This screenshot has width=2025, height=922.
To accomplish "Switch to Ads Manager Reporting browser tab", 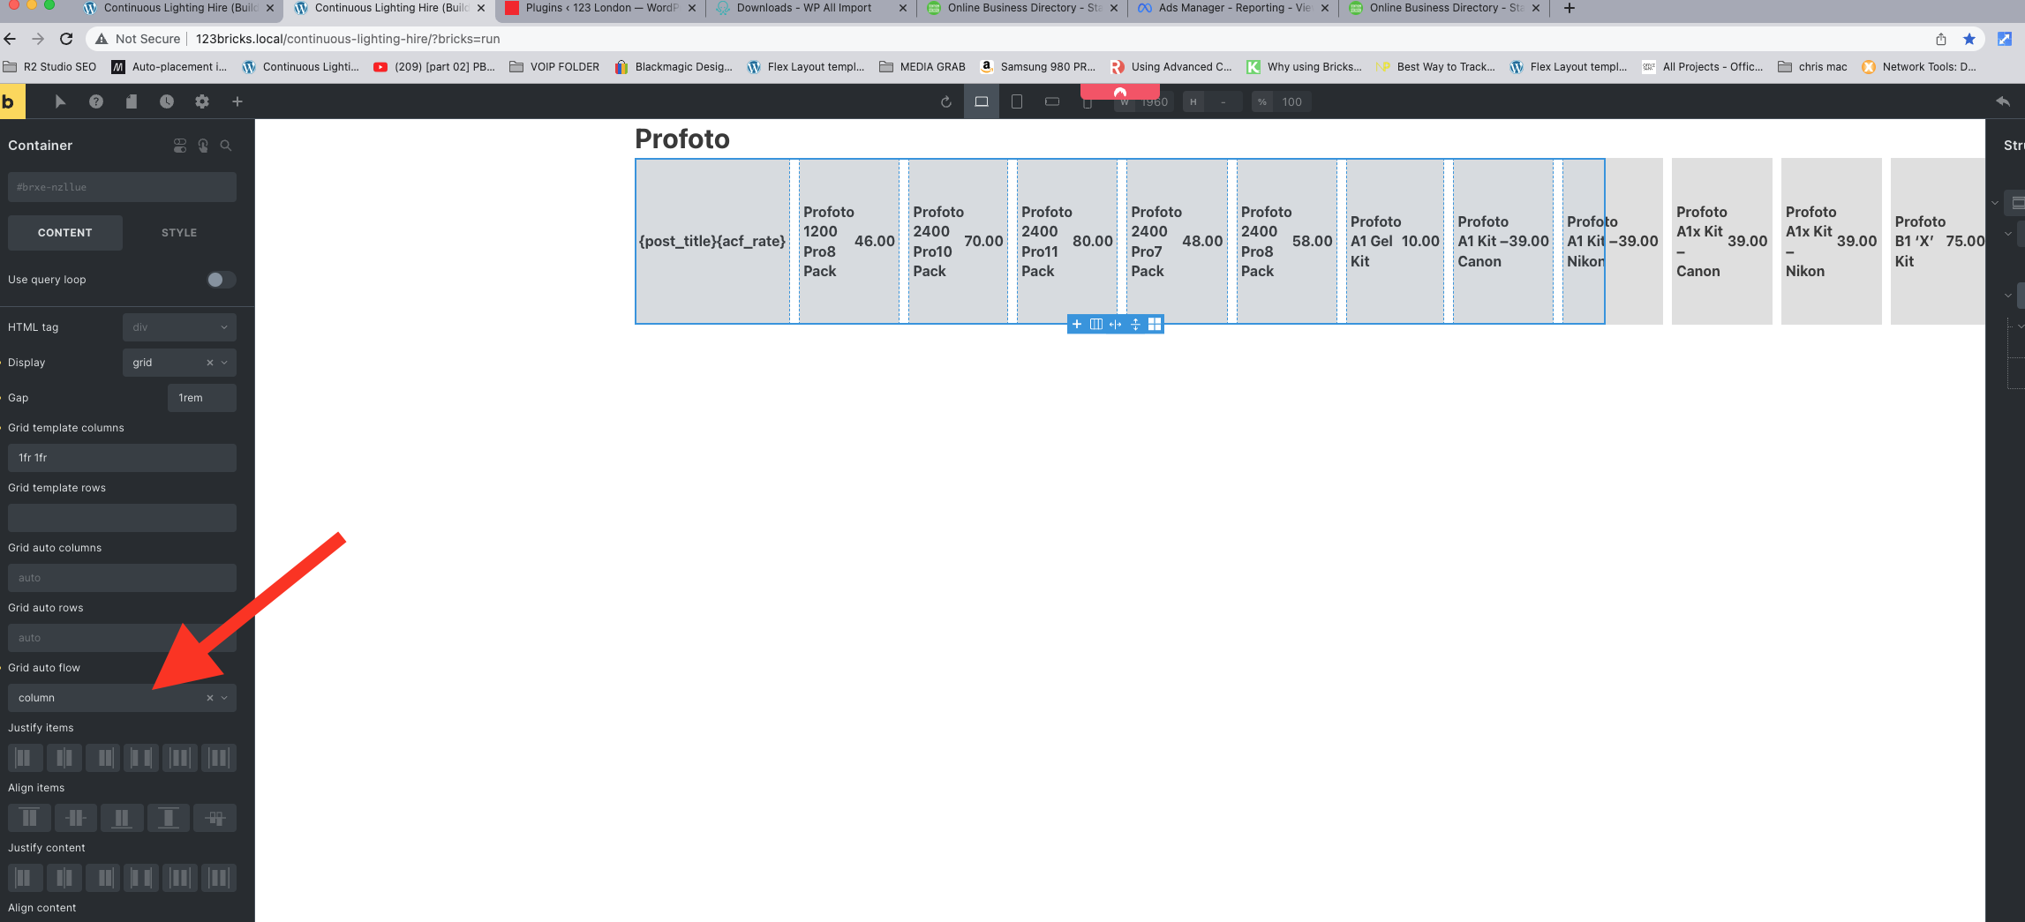I will (1233, 8).
